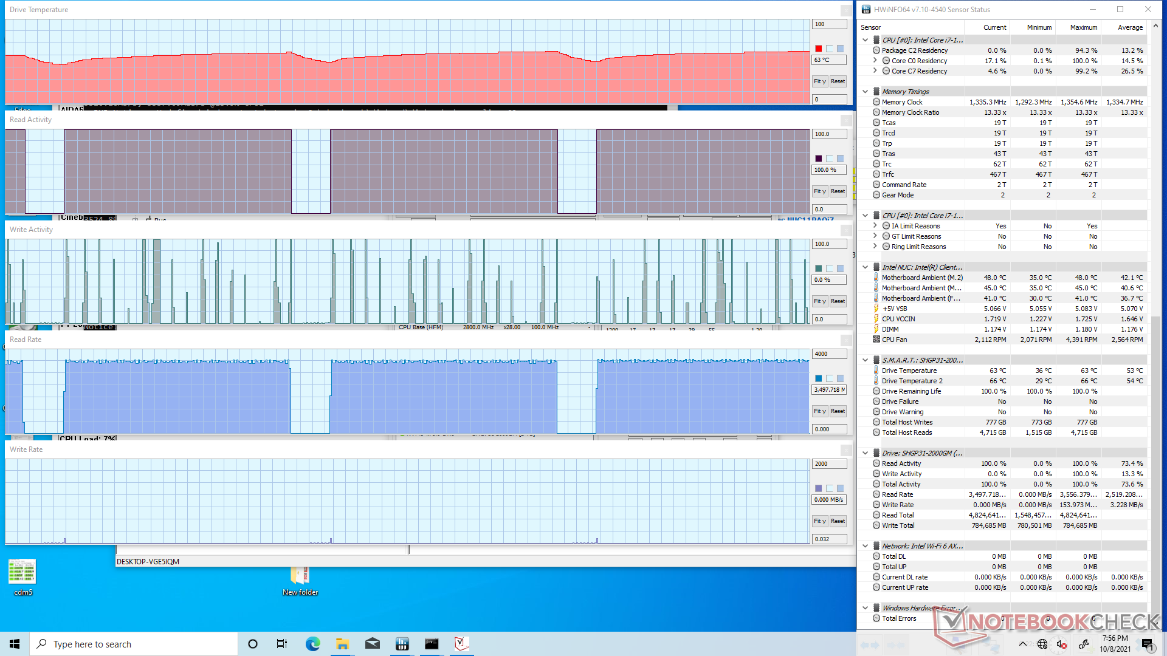Screen dimensions: 1167x656
Task: Pick the dark purple swatch in Read Activity graph
Action: (x=818, y=159)
